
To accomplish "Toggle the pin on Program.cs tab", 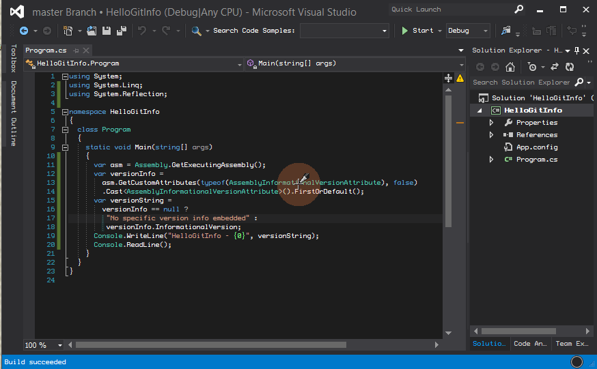I will click(76, 50).
